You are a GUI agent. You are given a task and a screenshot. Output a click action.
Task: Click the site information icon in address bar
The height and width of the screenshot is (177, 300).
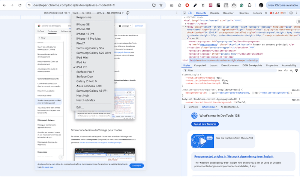[x=29, y=5]
